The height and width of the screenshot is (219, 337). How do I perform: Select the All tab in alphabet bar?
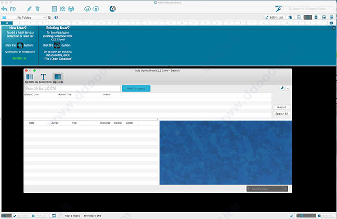coord(7,23)
